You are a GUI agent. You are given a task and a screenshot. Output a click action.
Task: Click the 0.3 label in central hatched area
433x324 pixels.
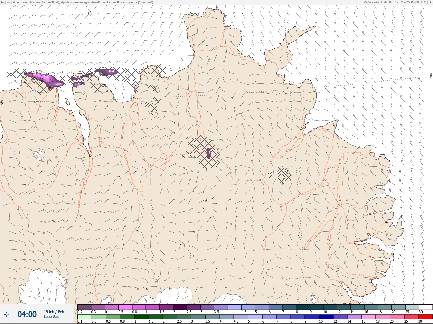[x=208, y=153]
